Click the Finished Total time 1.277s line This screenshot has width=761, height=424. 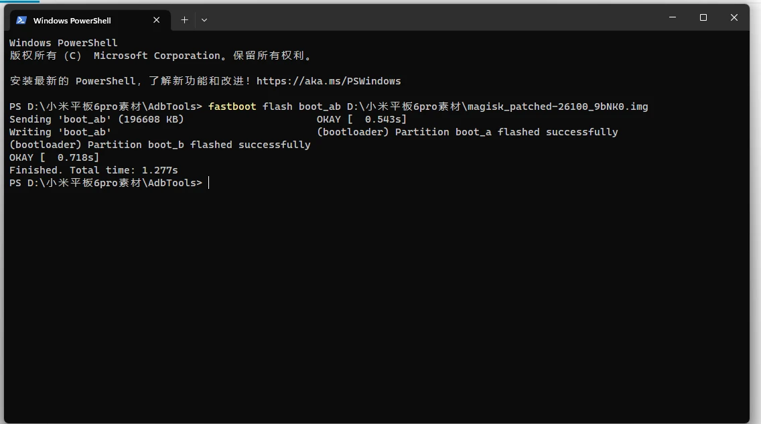tap(94, 170)
